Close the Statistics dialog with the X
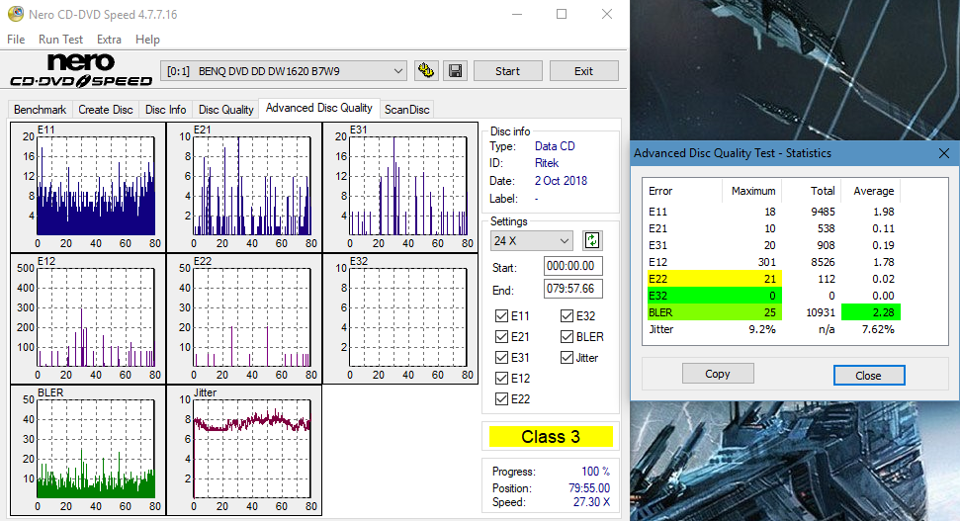Screen dimensions: 960x521 pyautogui.click(x=944, y=153)
